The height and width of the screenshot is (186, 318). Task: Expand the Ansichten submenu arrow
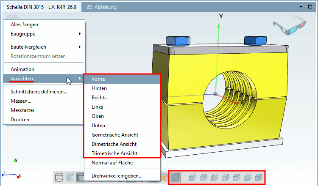coord(80,79)
